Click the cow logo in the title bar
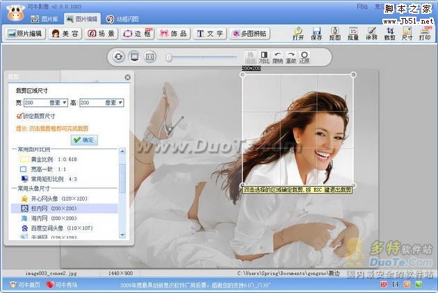 point(15,12)
